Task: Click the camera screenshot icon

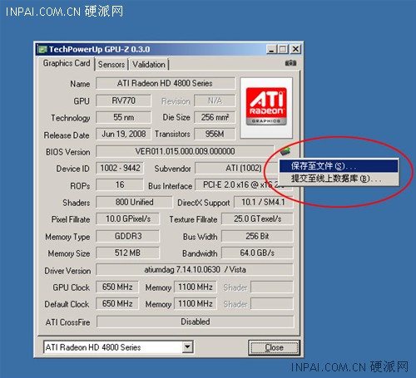Action: pyautogui.click(x=290, y=63)
